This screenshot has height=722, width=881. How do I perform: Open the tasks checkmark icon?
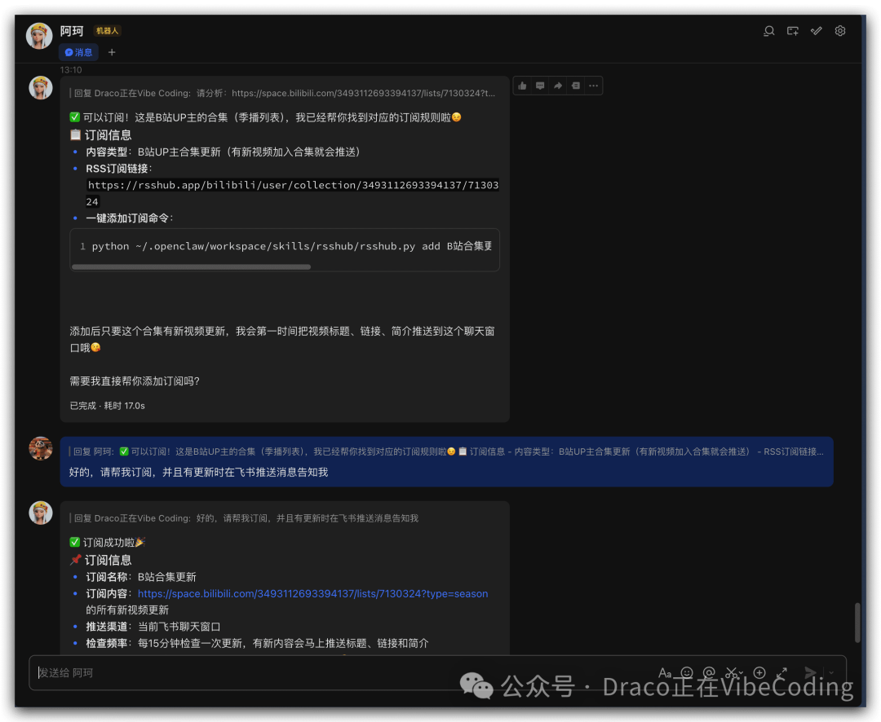tap(816, 30)
